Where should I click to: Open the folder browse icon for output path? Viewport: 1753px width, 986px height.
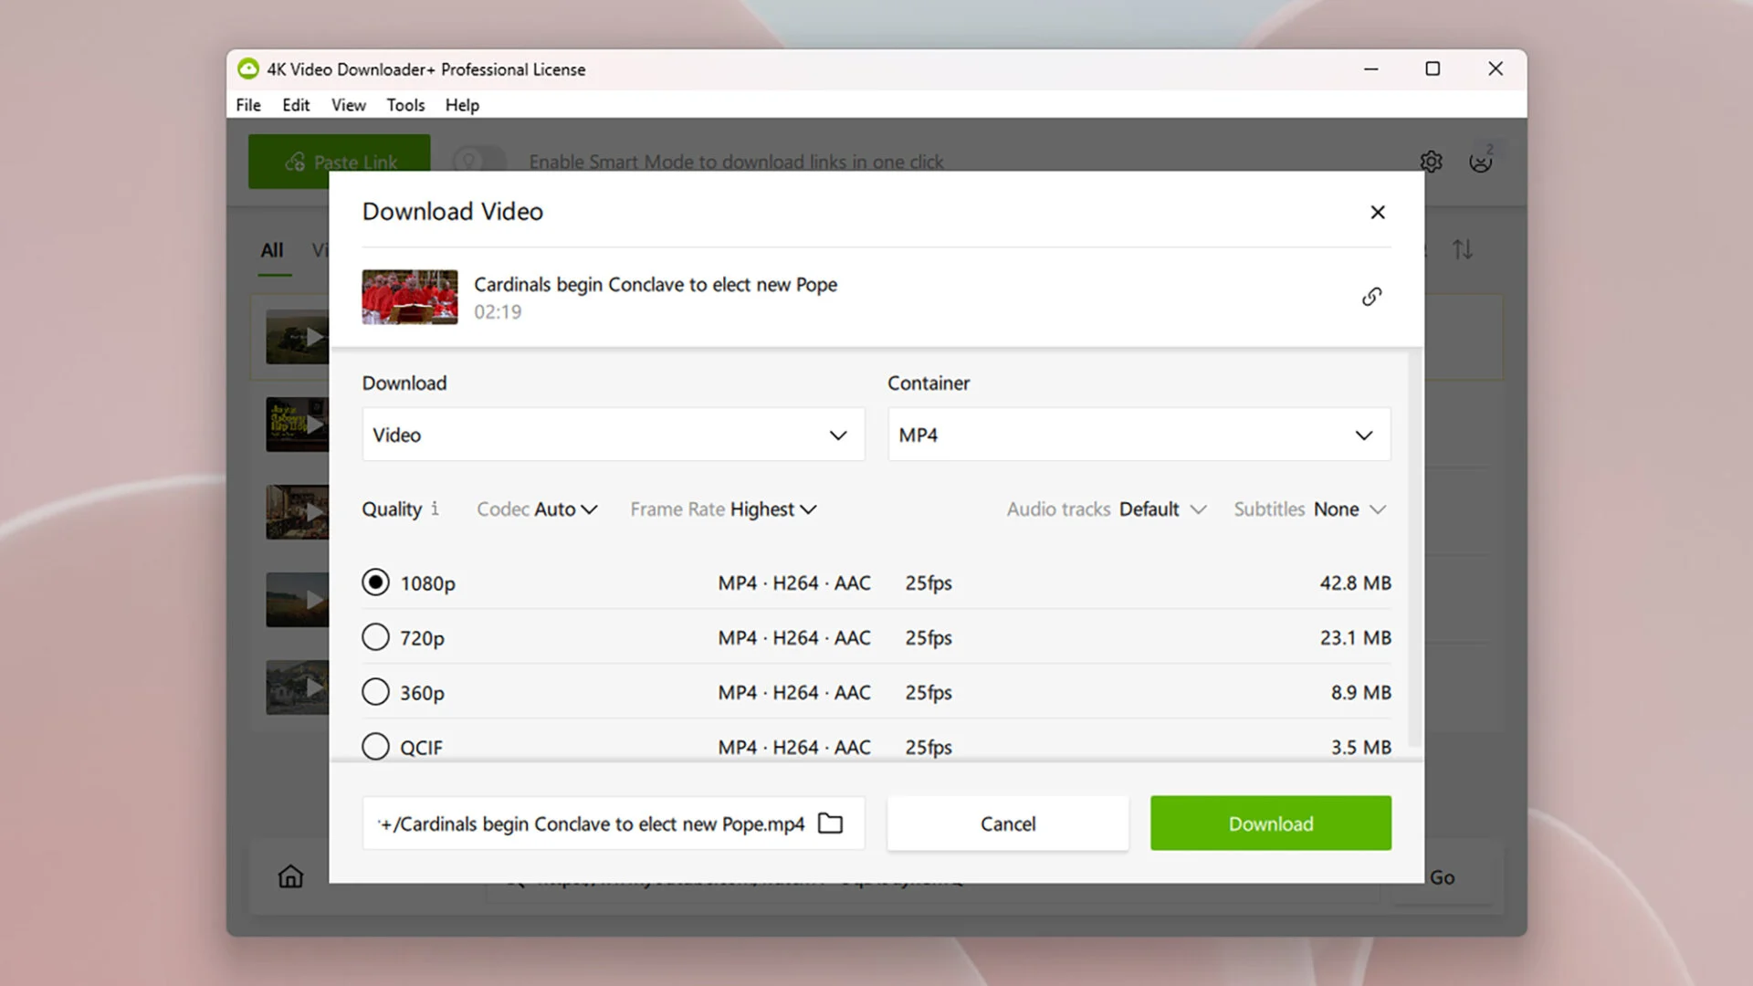pyautogui.click(x=830, y=823)
